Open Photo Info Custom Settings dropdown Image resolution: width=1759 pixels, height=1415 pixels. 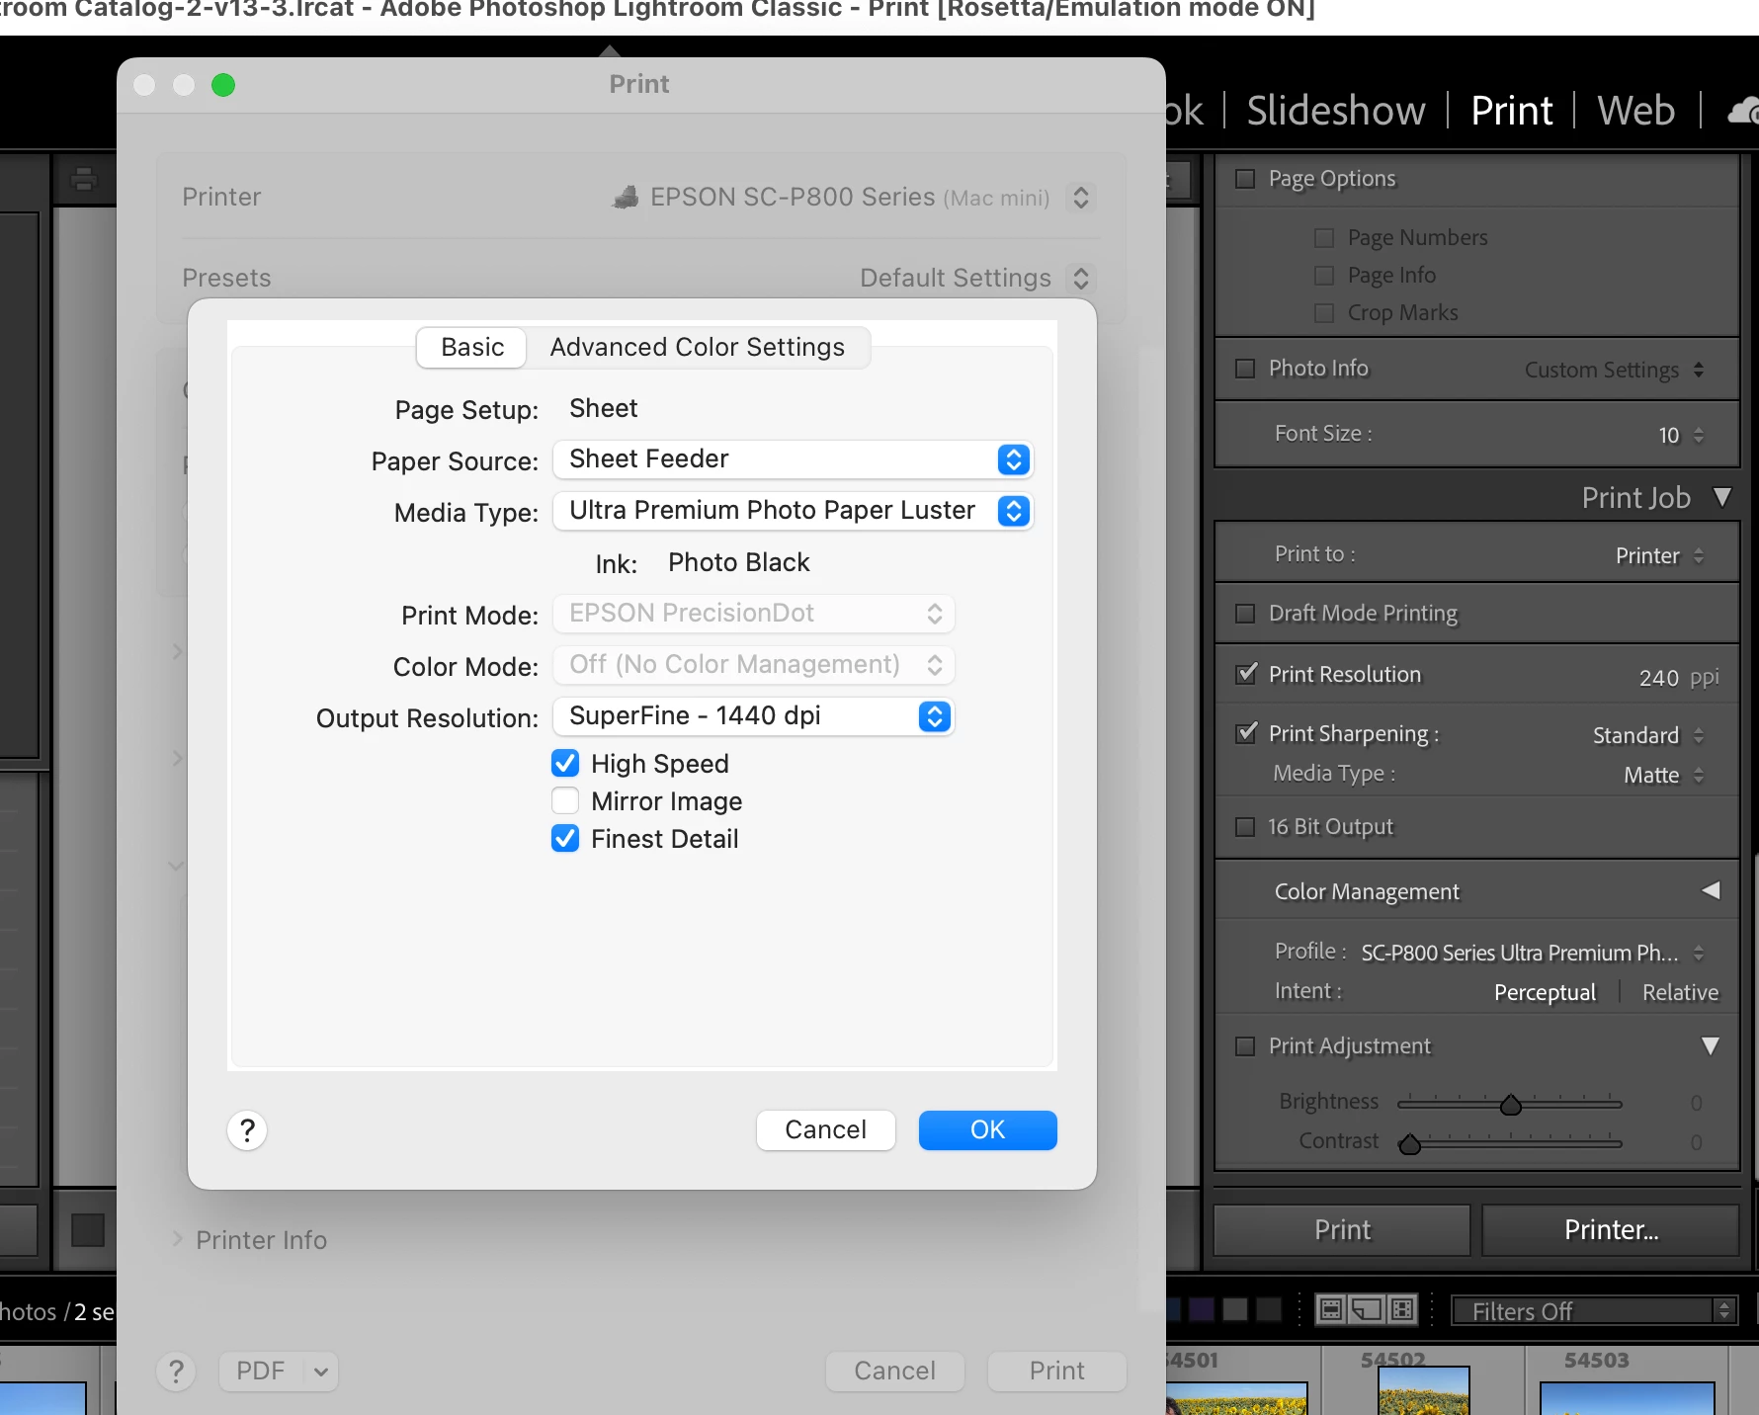point(1615,370)
